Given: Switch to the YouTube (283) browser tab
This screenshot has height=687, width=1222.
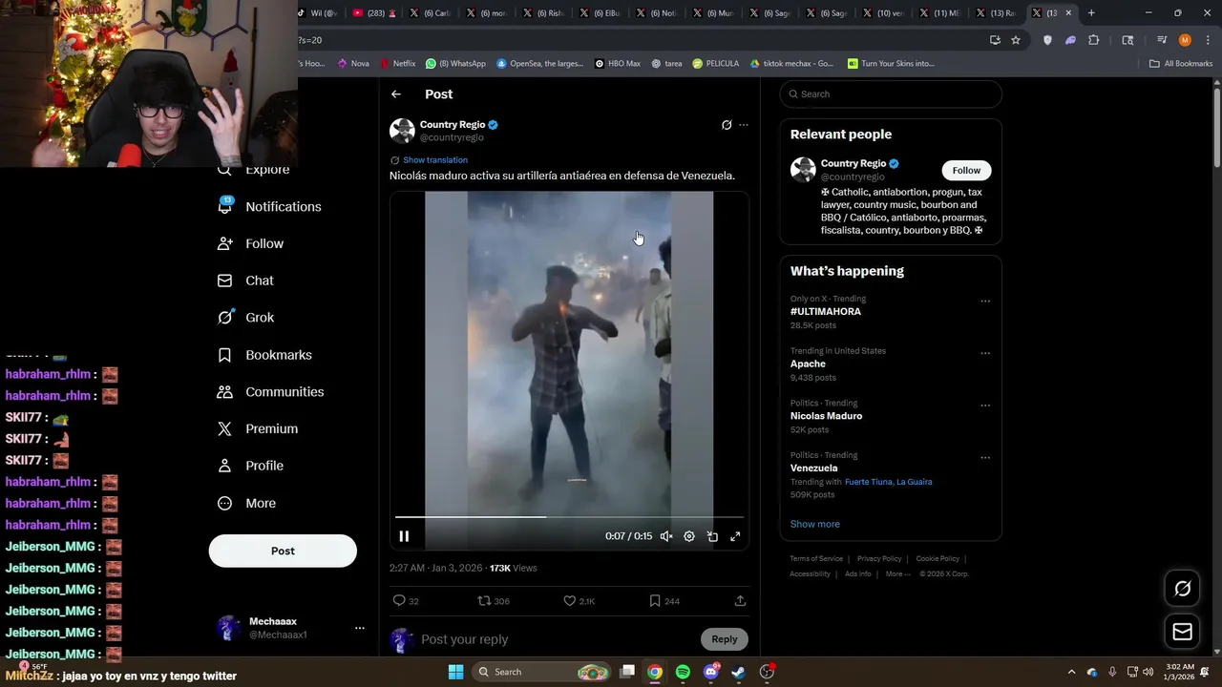Looking at the screenshot, I should (374, 13).
